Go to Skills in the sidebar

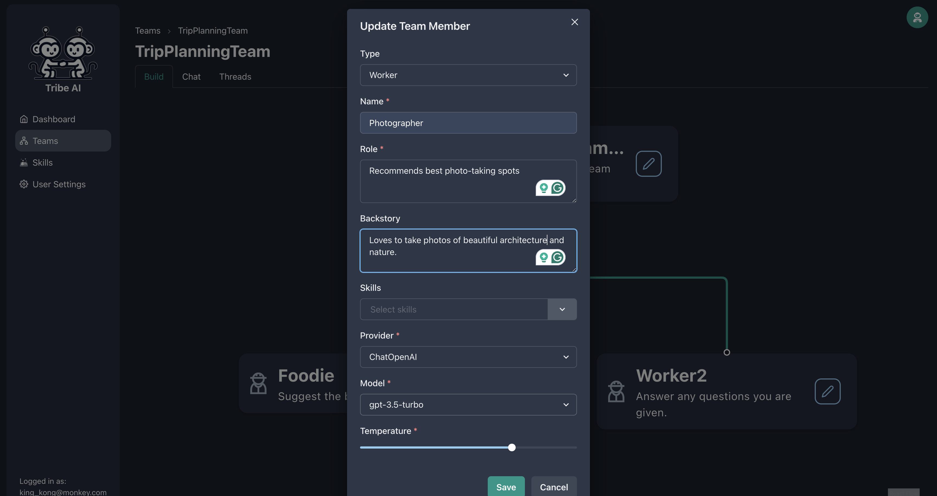point(43,163)
